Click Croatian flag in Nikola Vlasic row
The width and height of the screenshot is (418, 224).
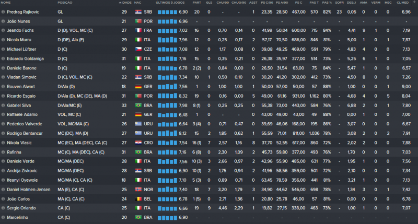[138, 143]
